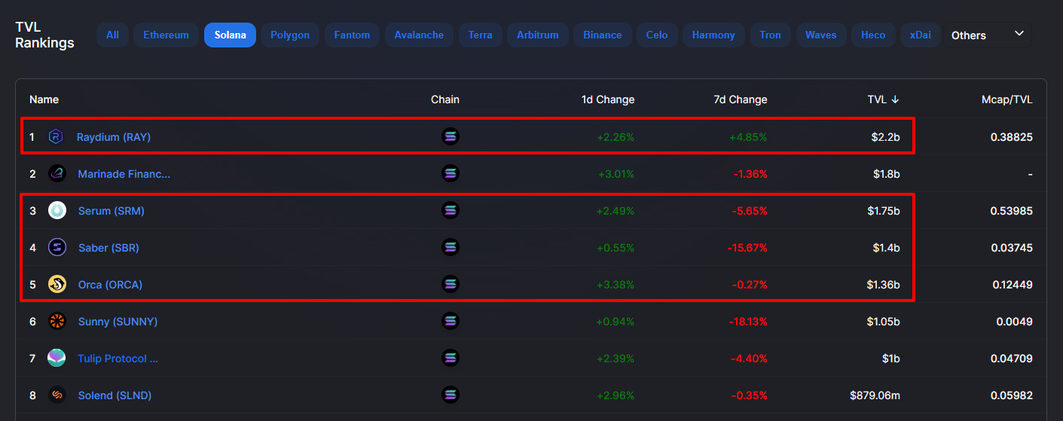Click Orca 1d change +3.38%
1063x421 pixels.
point(616,285)
